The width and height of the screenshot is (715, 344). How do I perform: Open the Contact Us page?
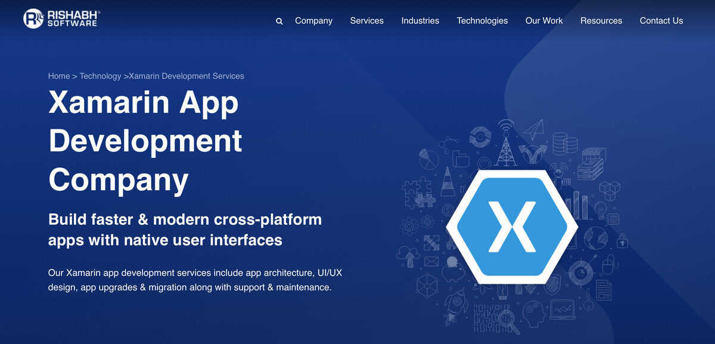661,20
